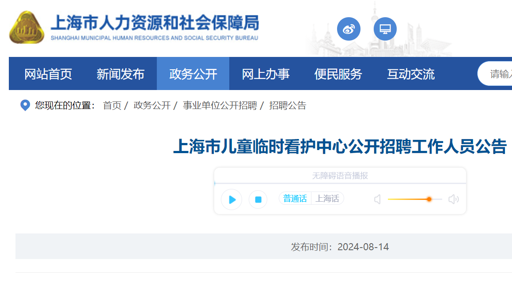Click the 上海市人力资源和社会保障局 site title
Screen dimensions: 512x282
(x=155, y=23)
